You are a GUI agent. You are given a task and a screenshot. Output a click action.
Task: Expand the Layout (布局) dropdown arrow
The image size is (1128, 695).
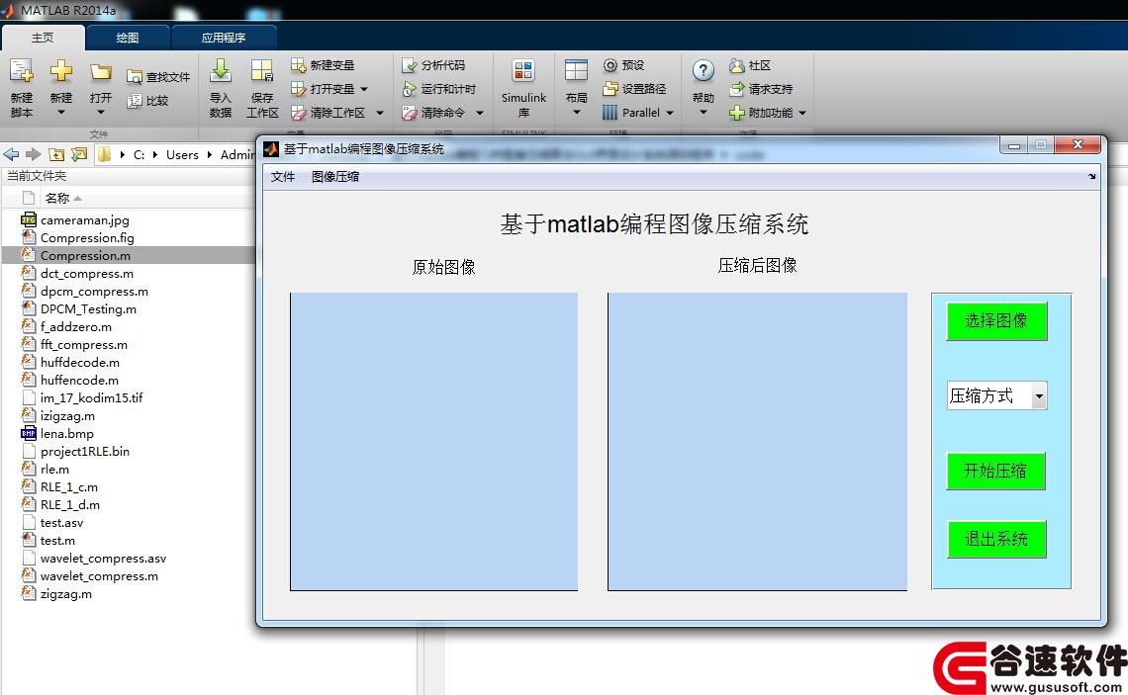click(576, 112)
